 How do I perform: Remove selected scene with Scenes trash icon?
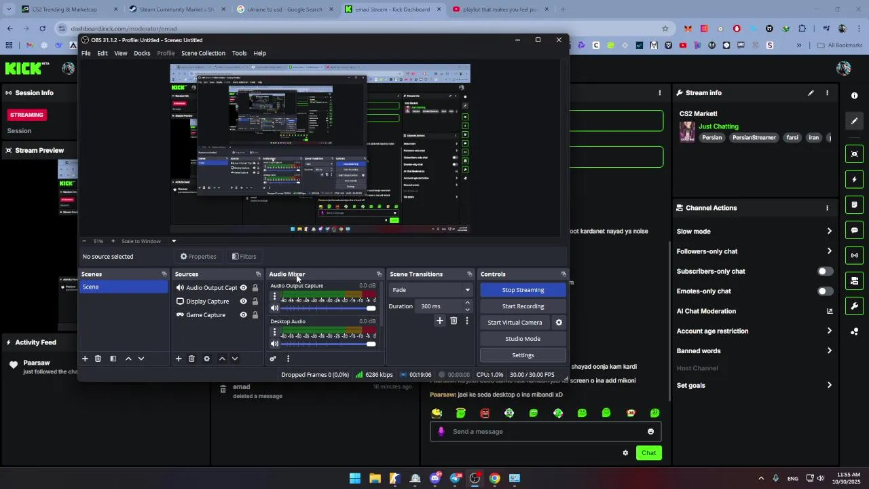click(x=98, y=359)
